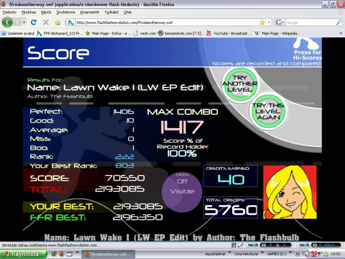Toggle the Mods Off Visible purple circle
The height and width of the screenshot is (259, 345).
182,192
